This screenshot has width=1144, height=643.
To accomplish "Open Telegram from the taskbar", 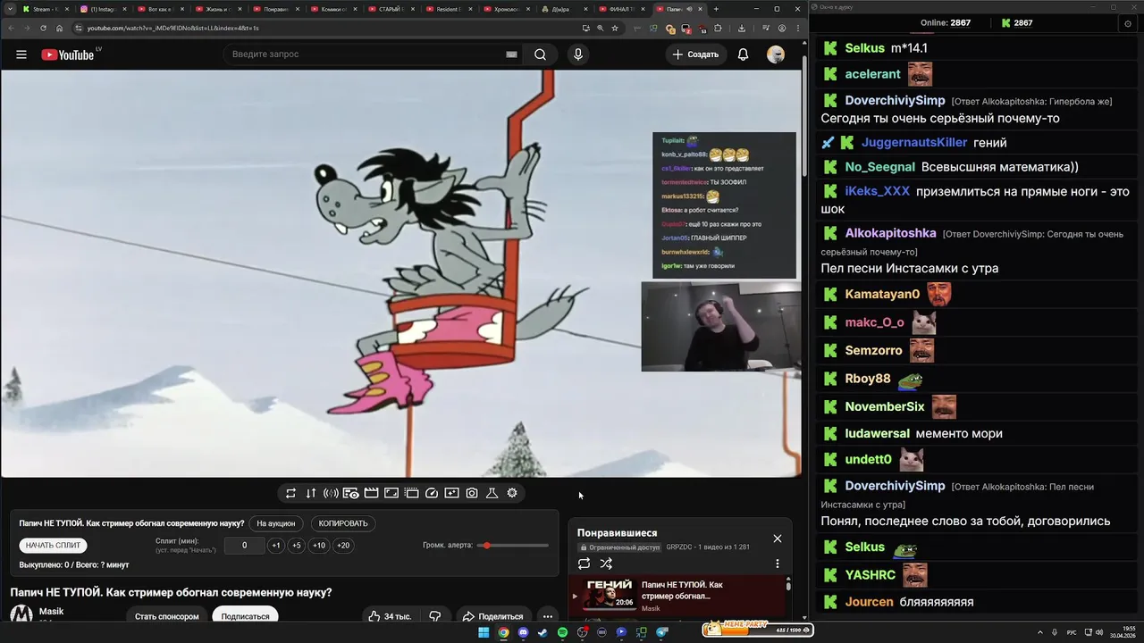I will tap(662, 632).
